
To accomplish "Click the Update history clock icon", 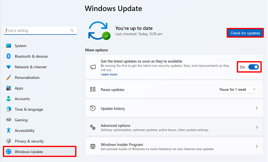I will (93, 108).
